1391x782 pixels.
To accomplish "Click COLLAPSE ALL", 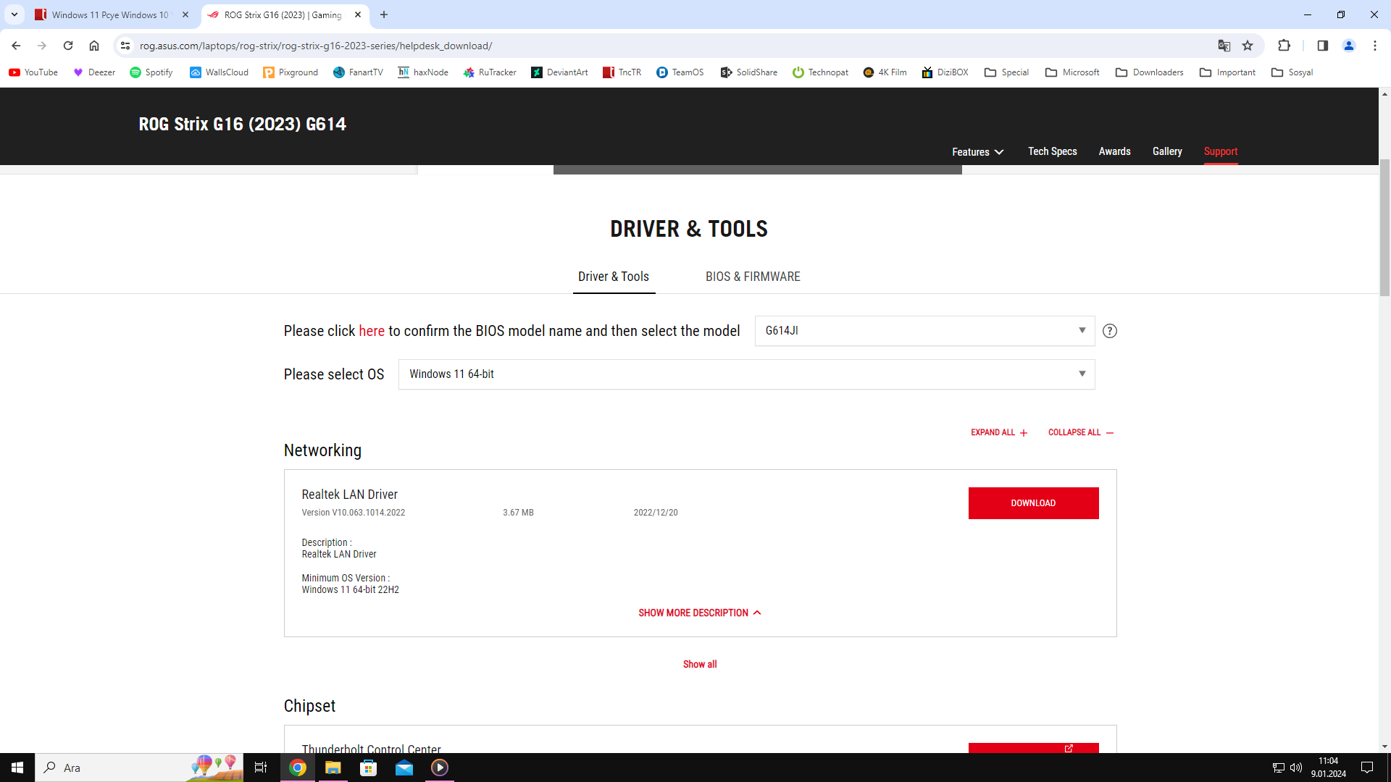I will coord(1081,432).
